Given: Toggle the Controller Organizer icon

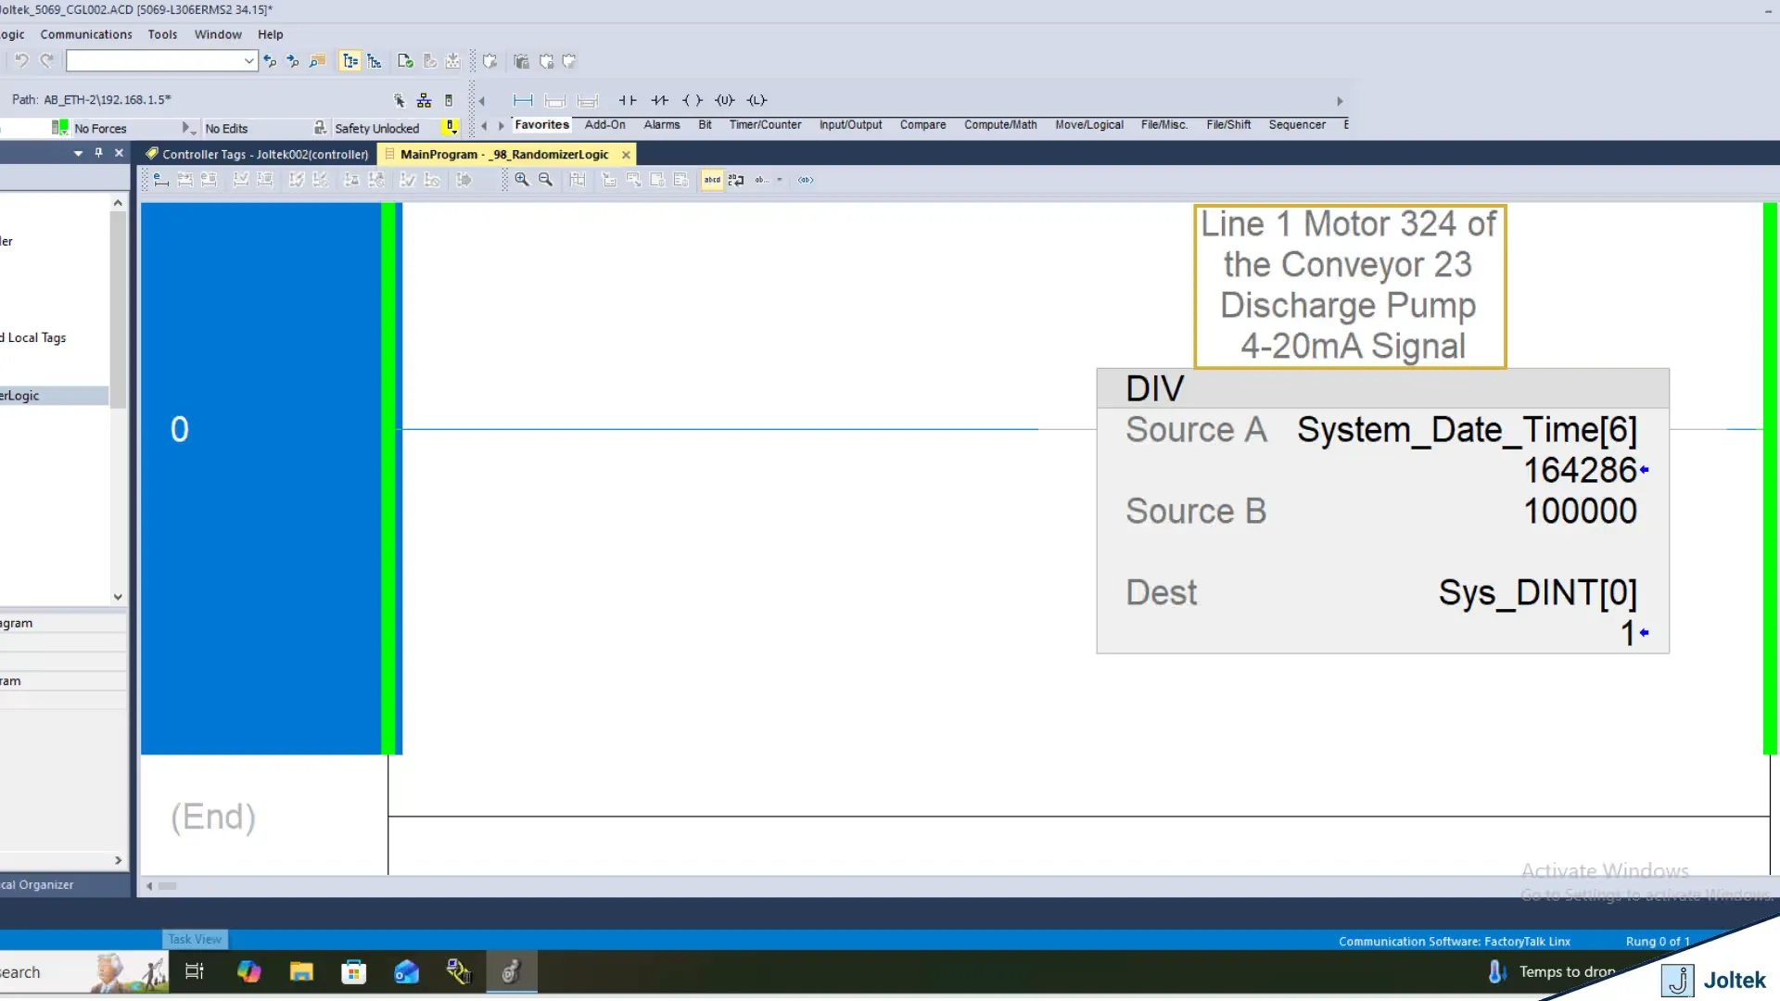Looking at the screenshot, I should tap(350, 61).
